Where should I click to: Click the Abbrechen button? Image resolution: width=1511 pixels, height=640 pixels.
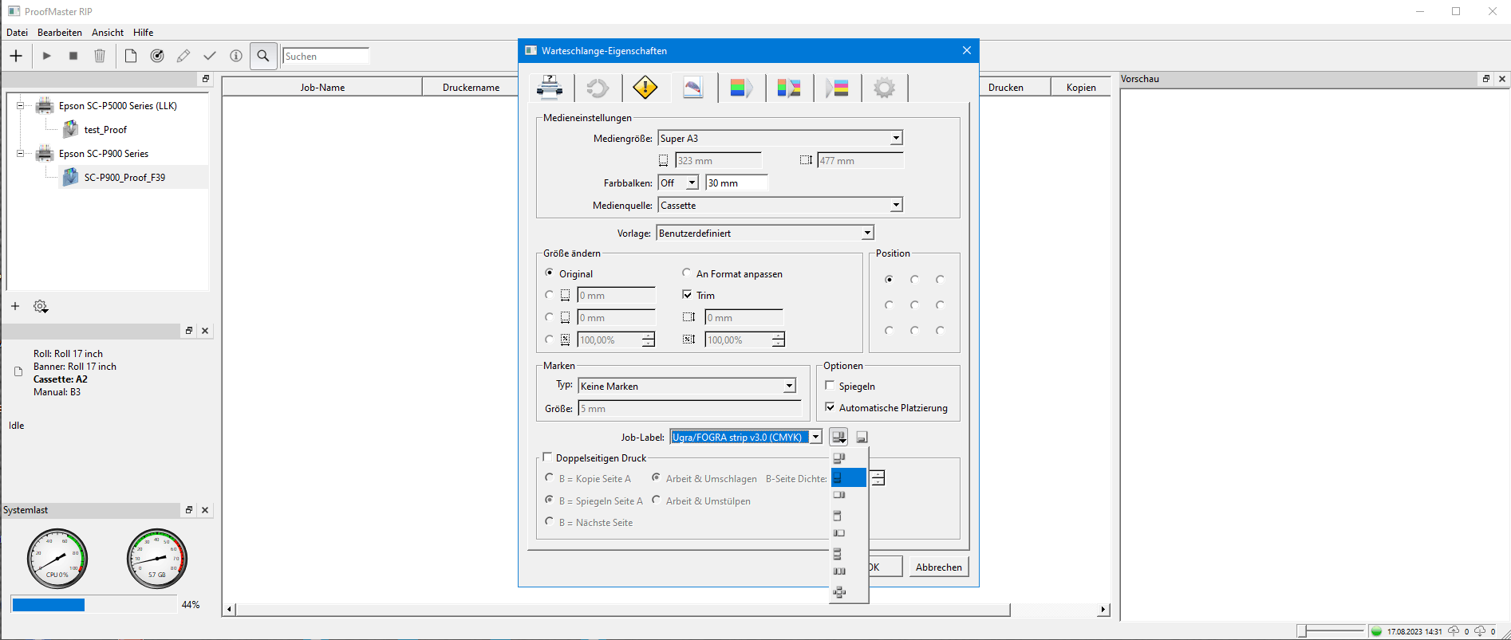coord(938,567)
